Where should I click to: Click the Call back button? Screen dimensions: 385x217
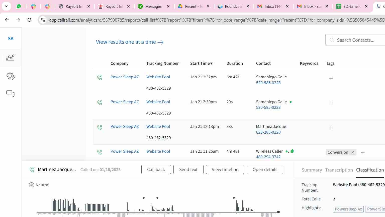click(x=156, y=170)
